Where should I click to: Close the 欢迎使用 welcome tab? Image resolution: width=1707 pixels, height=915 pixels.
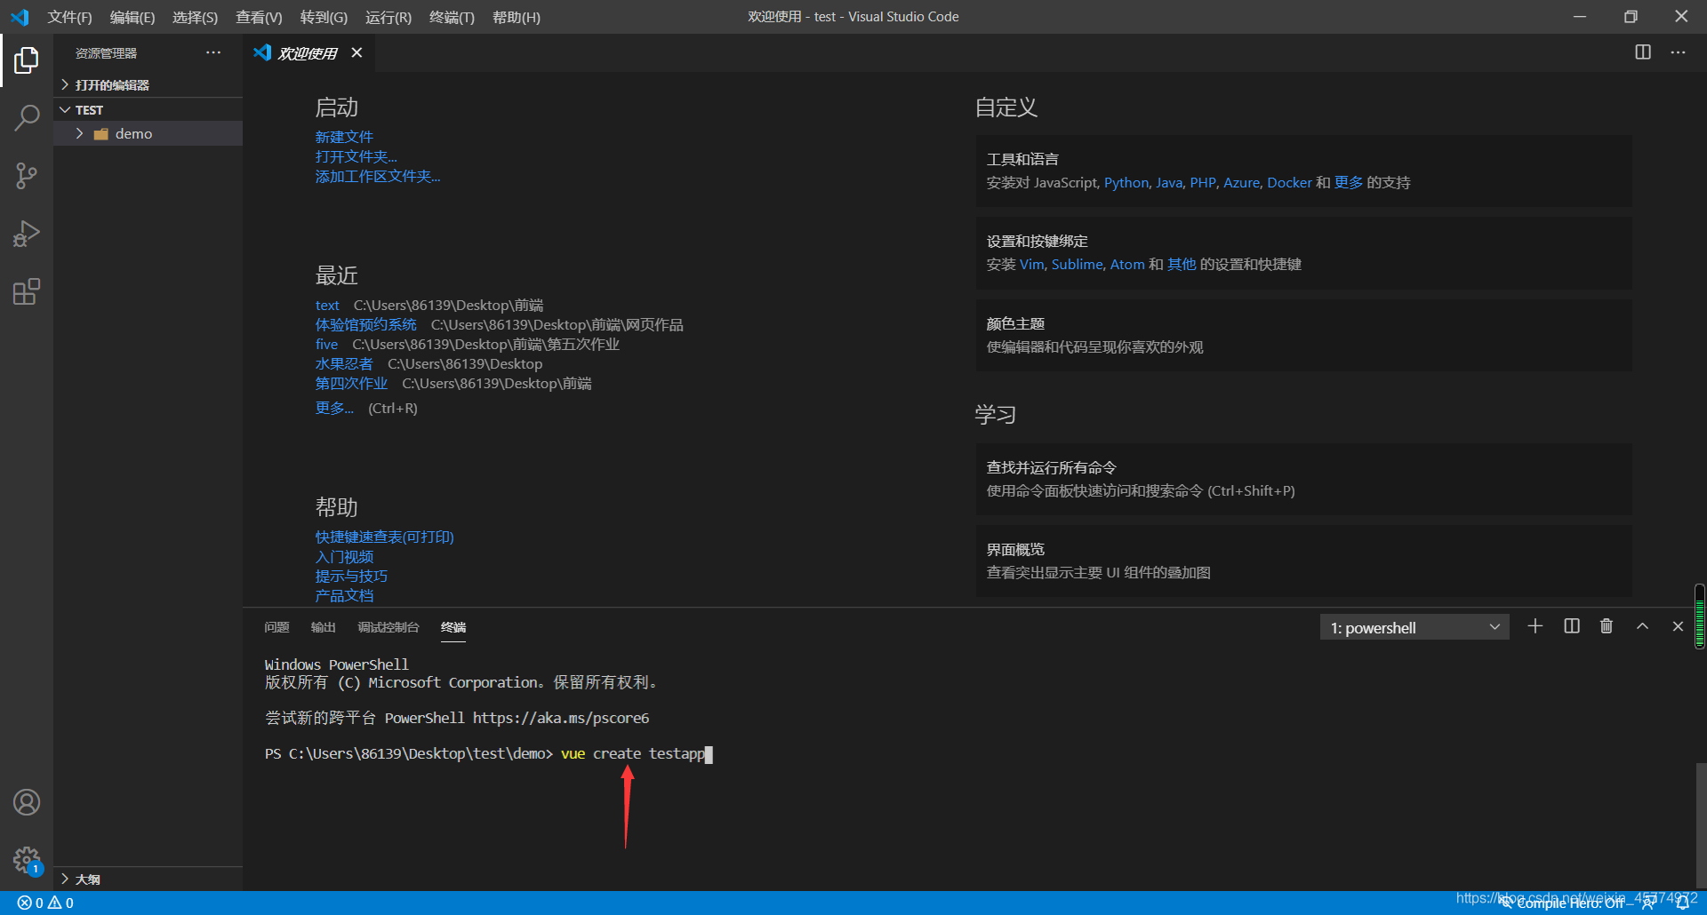pyautogui.click(x=357, y=52)
